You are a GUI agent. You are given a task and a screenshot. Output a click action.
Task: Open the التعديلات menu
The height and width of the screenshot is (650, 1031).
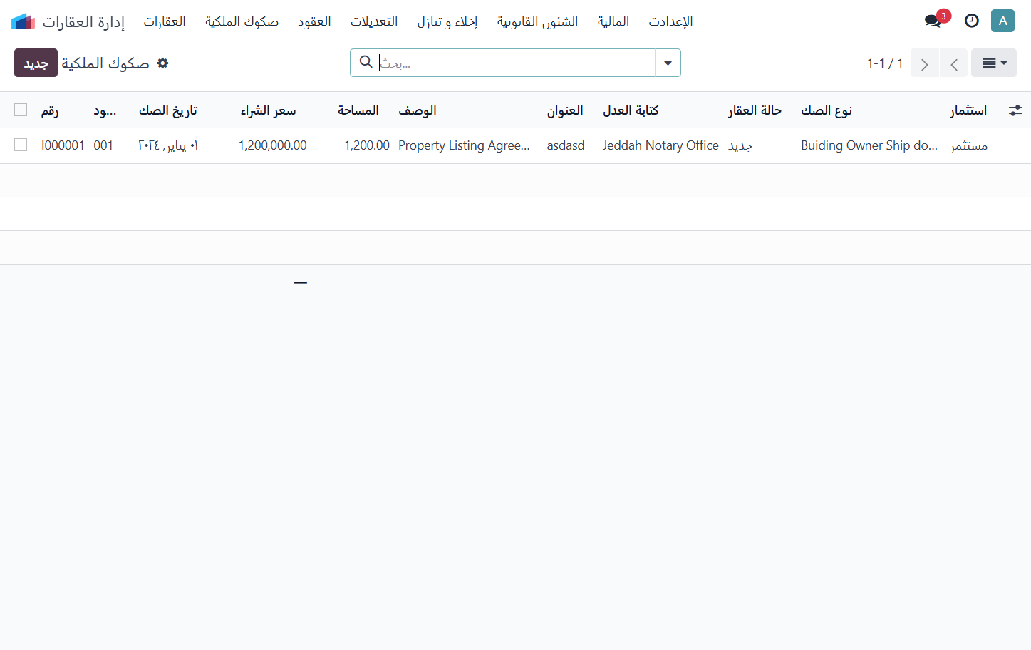(374, 21)
